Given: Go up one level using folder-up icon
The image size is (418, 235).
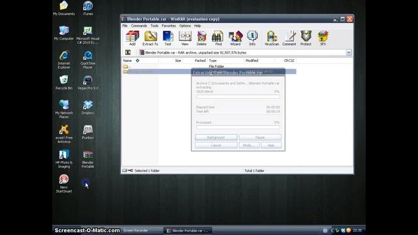Looking at the screenshot, I should coord(128,52).
